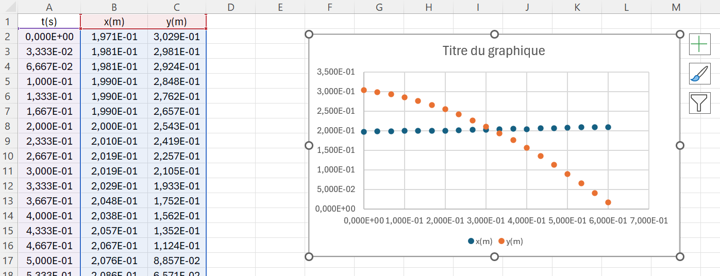This screenshot has width=720, height=276.
Task: Click the last blue x(m) data point
Action: pyautogui.click(x=608, y=127)
